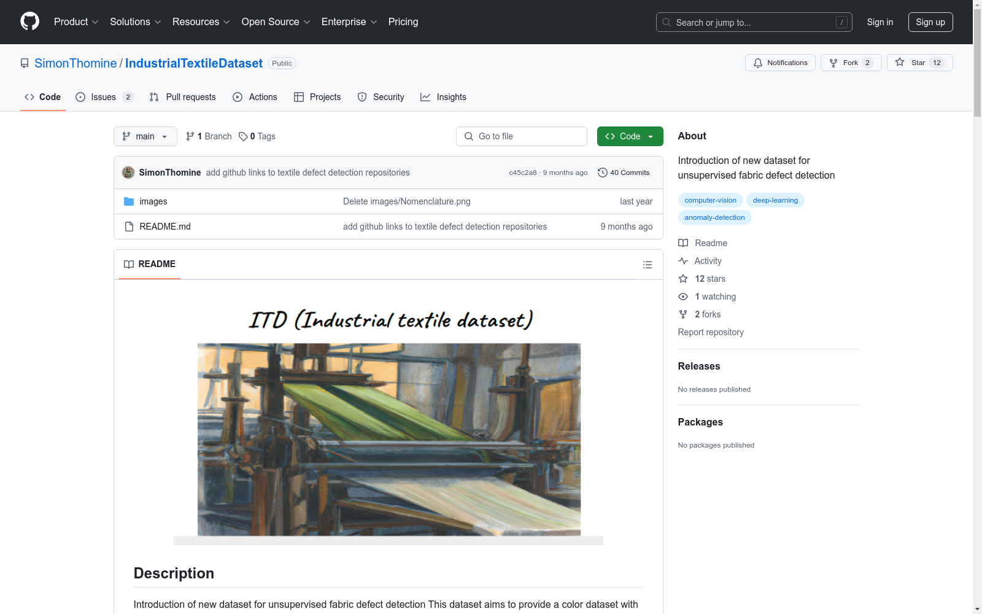Switch to the Actions tab
The image size is (982, 614).
(x=255, y=97)
